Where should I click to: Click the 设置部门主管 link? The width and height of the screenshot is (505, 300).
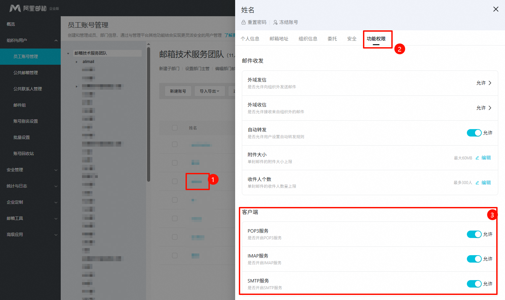[x=197, y=68]
